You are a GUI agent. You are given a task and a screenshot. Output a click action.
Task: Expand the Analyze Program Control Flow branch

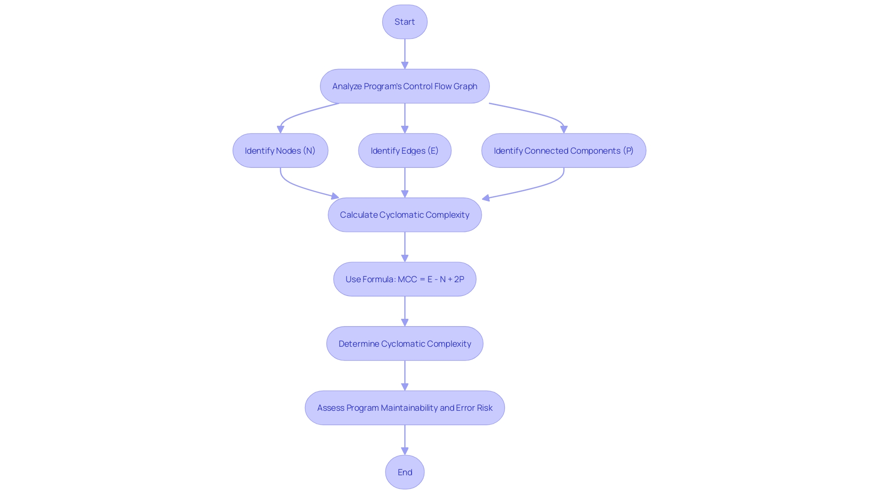[x=405, y=86]
